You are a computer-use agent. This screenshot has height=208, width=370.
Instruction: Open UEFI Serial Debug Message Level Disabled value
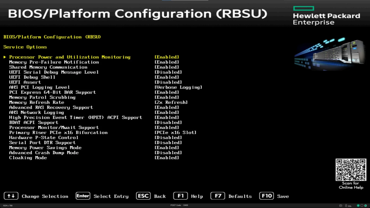(x=168, y=72)
